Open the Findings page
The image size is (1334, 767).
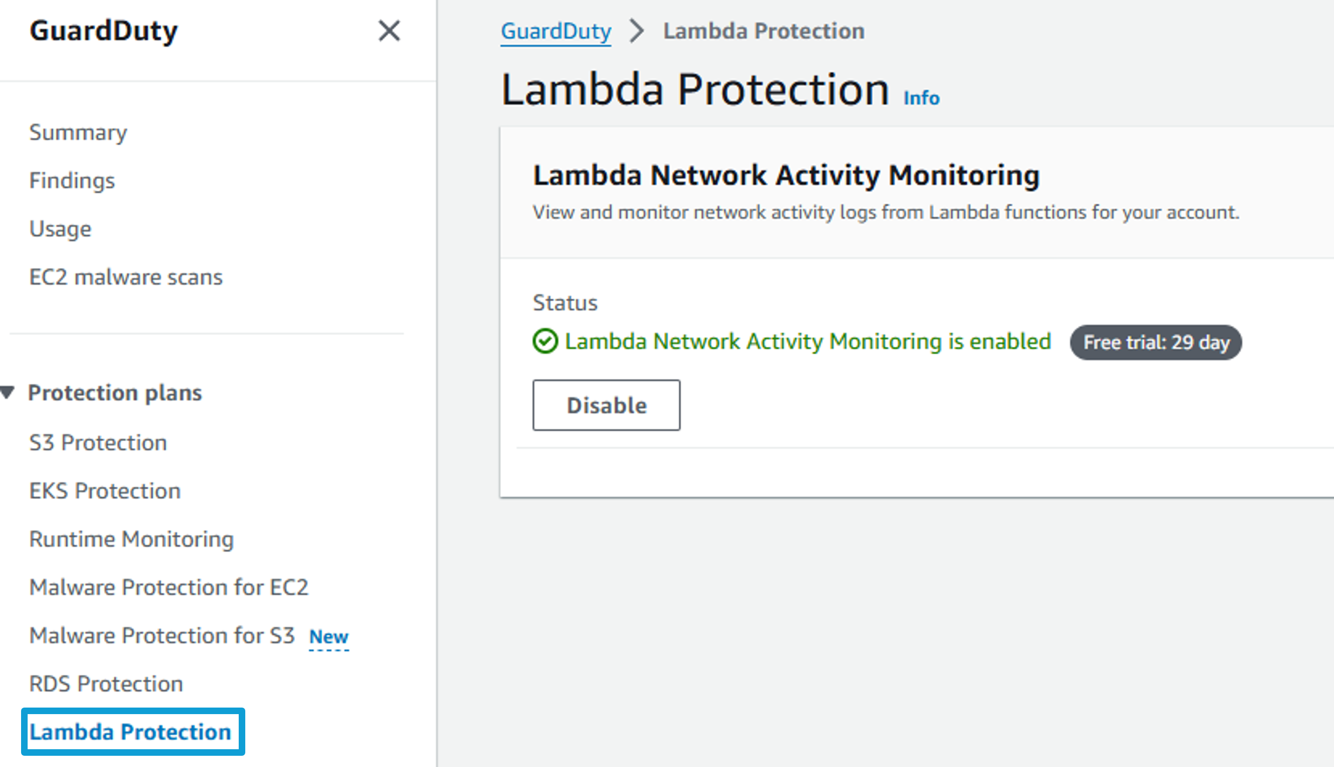[x=72, y=181]
